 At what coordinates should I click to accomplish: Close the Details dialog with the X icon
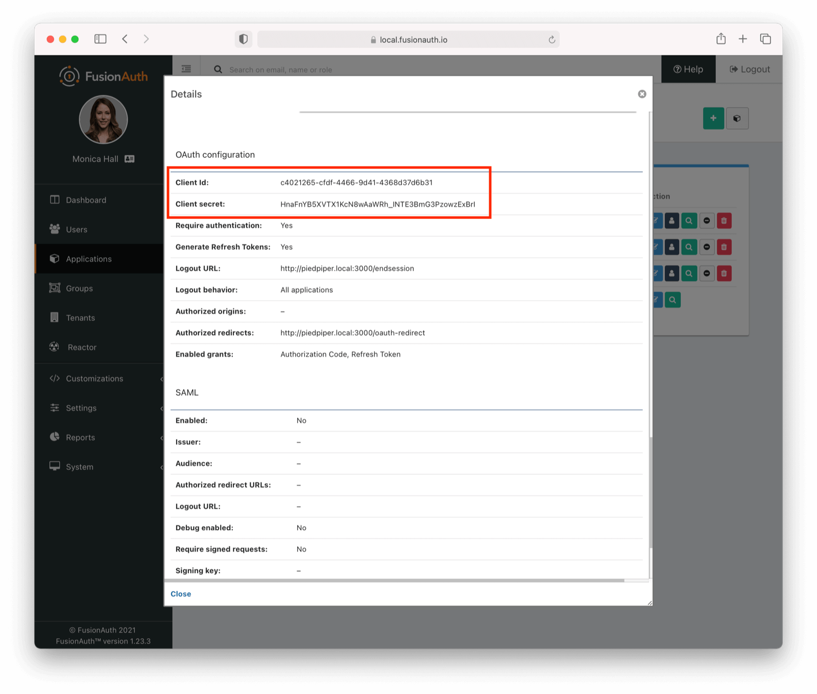click(x=642, y=94)
